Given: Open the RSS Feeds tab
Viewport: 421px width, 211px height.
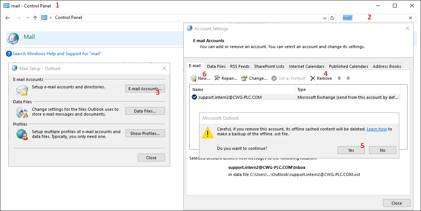Looking at the screenshot, I should coord(240,66).
